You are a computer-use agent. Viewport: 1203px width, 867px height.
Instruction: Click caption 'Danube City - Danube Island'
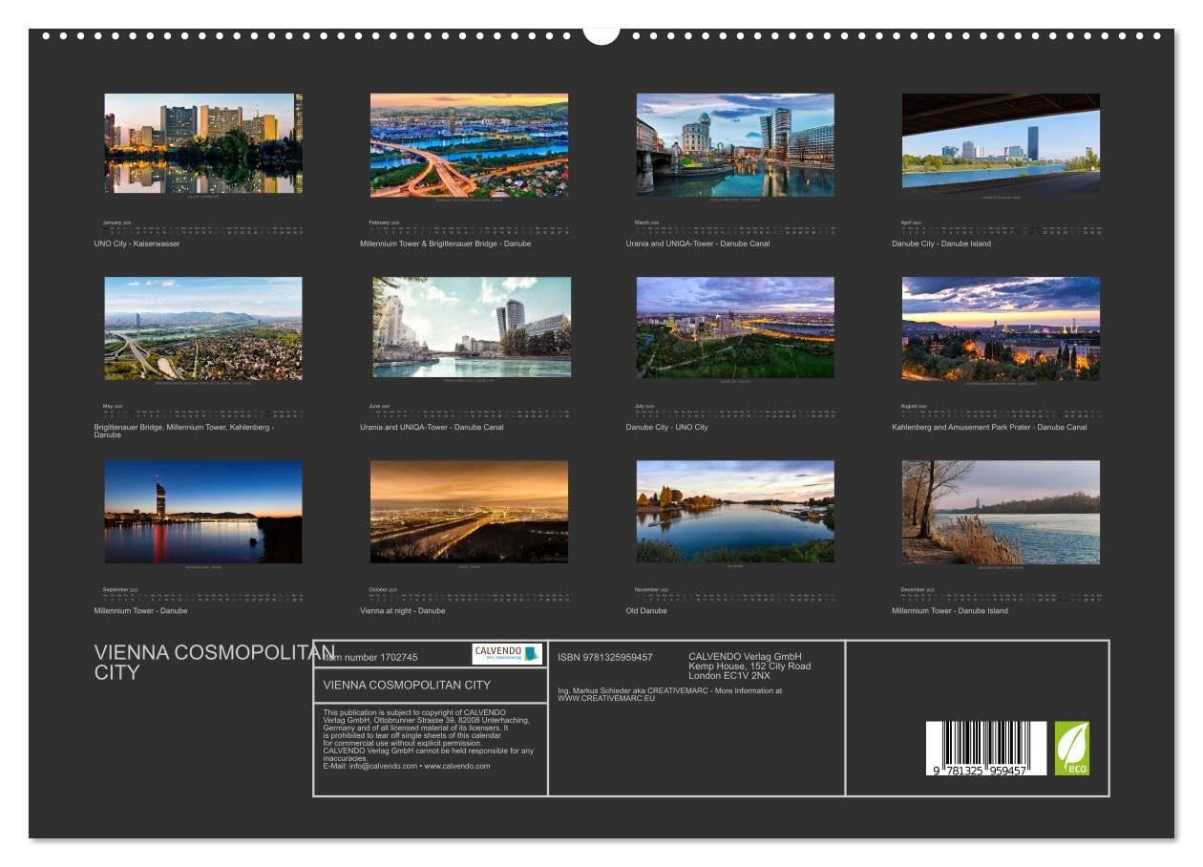(x=941, y=243)
